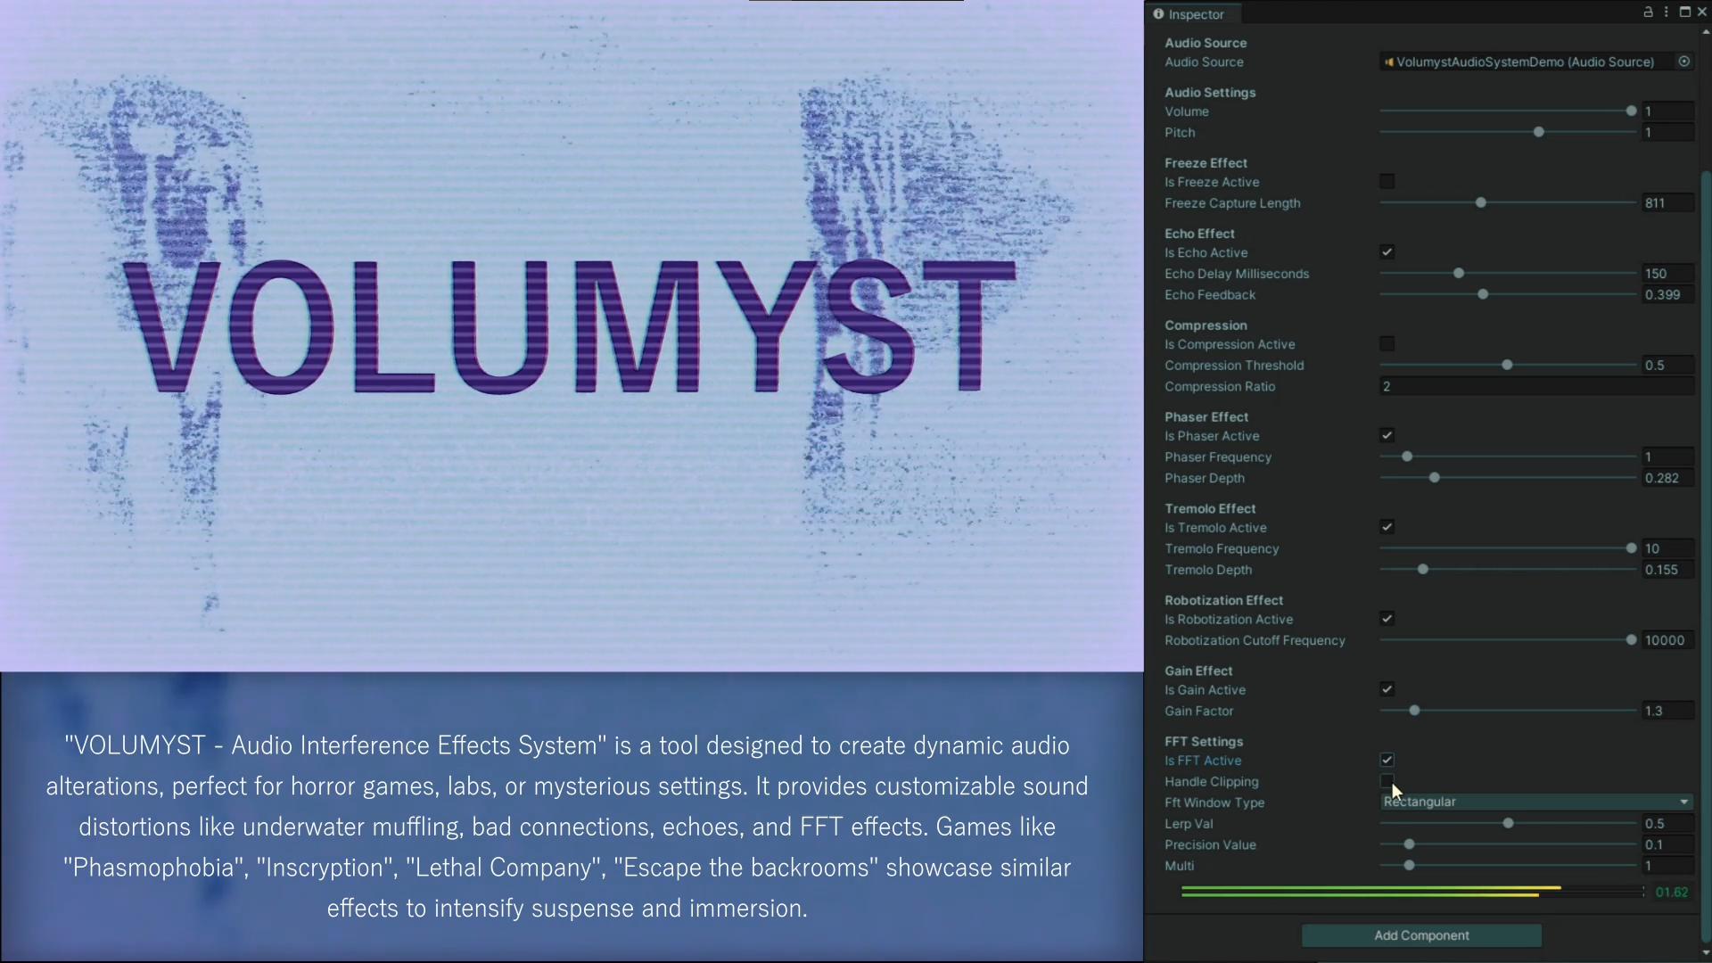1712x963 pixels.
Task: Click the Compression Ratio input field
Action: [1535, 387]
